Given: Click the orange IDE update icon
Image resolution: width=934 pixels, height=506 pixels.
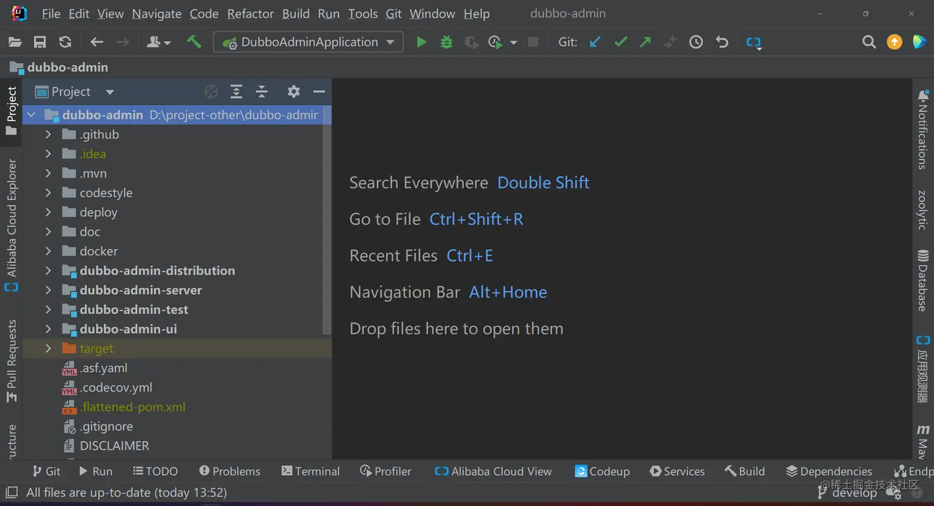Looking at the screenshot, I should click(894, 42).
